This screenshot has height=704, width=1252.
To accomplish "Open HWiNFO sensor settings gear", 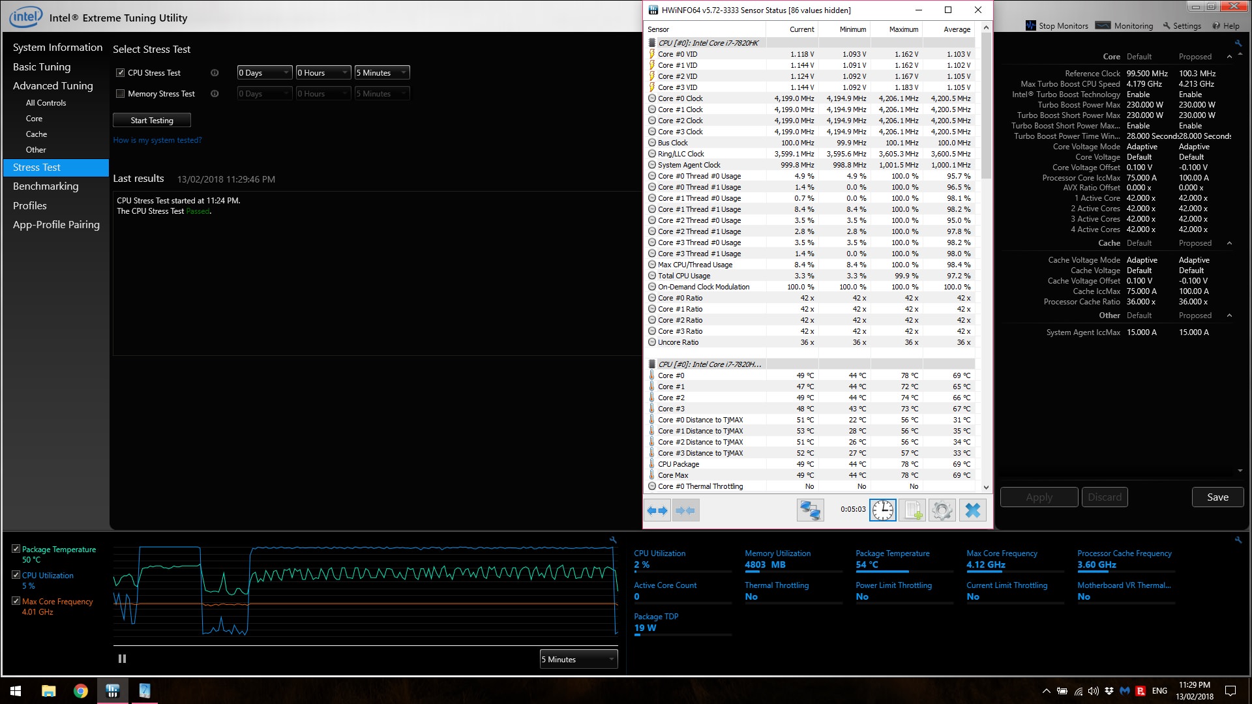I will [941, 510].
